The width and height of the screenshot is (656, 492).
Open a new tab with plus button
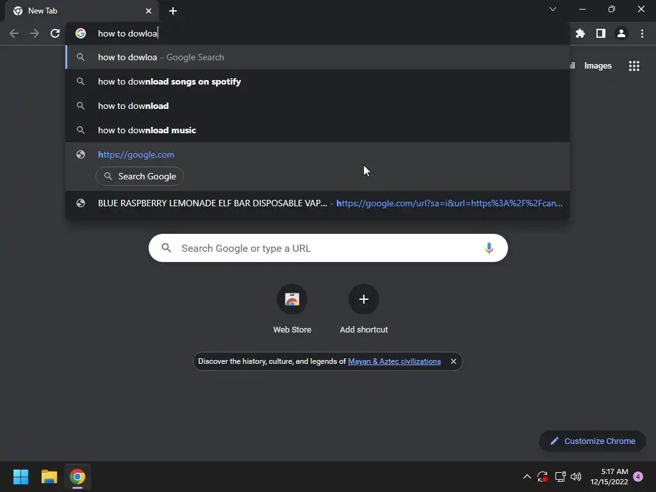click(173, 11)
